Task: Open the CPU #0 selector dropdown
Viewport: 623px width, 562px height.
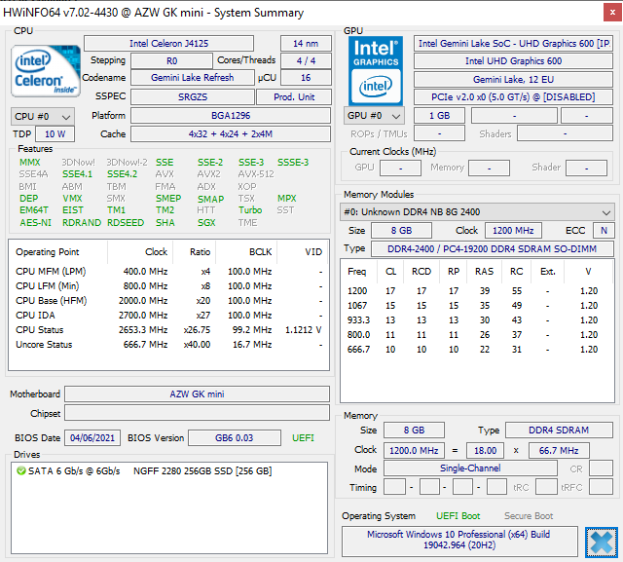Action: pos(43,117)
